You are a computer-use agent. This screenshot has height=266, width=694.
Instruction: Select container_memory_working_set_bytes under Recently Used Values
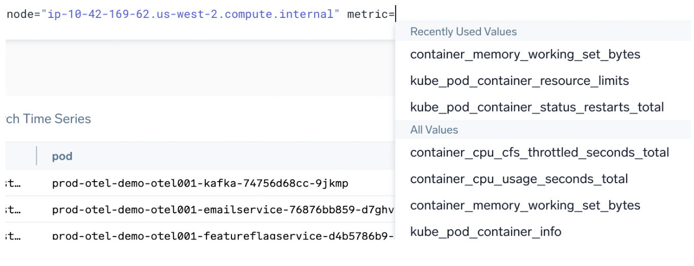coord(525,54)
